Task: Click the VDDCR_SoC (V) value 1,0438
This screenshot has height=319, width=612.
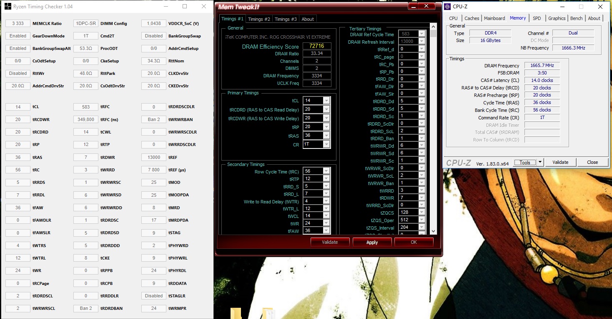Action: [154, 23]
